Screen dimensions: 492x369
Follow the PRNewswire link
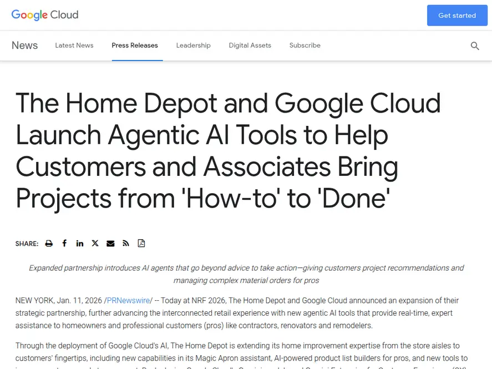(x=128, y=301)
